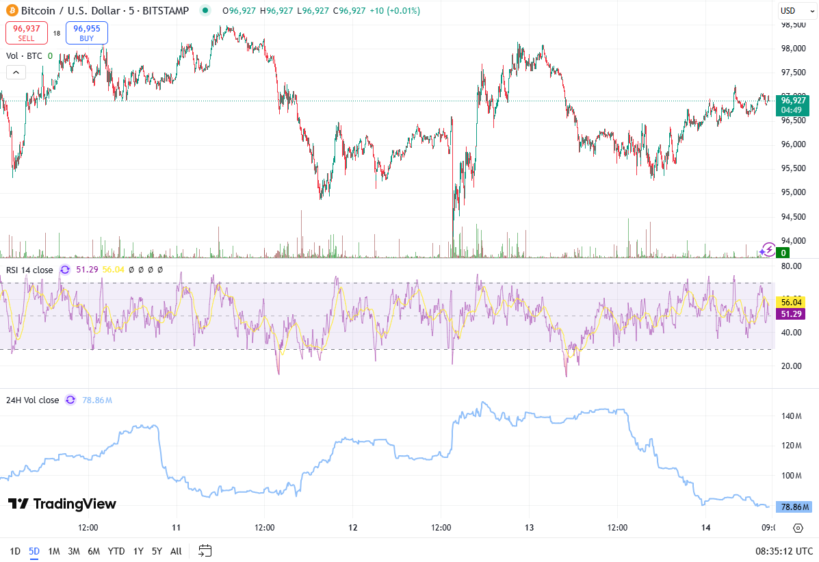This screenshot has width=819, height=562.
Task: Click the current price label 96,927
Action: click(x=794, y=100)
